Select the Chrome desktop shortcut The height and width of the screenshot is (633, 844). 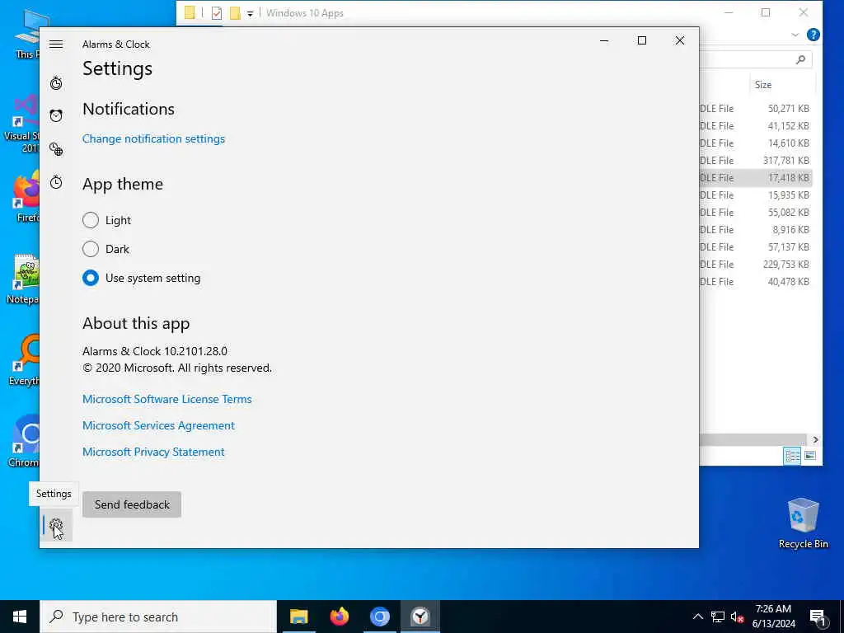[x=23, y=442]
